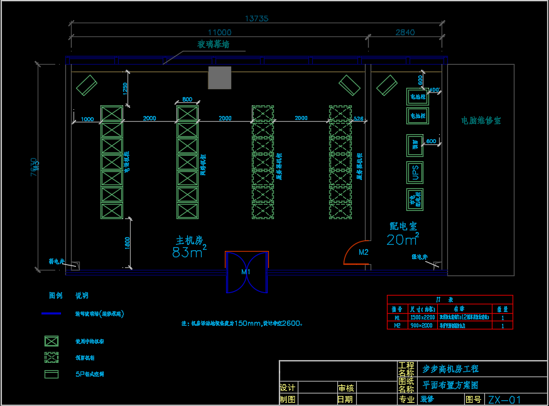Select top dashed cabinet of the rightmost 服务器机柜 row
Screen dimensions: 549x406
[340, 114]
